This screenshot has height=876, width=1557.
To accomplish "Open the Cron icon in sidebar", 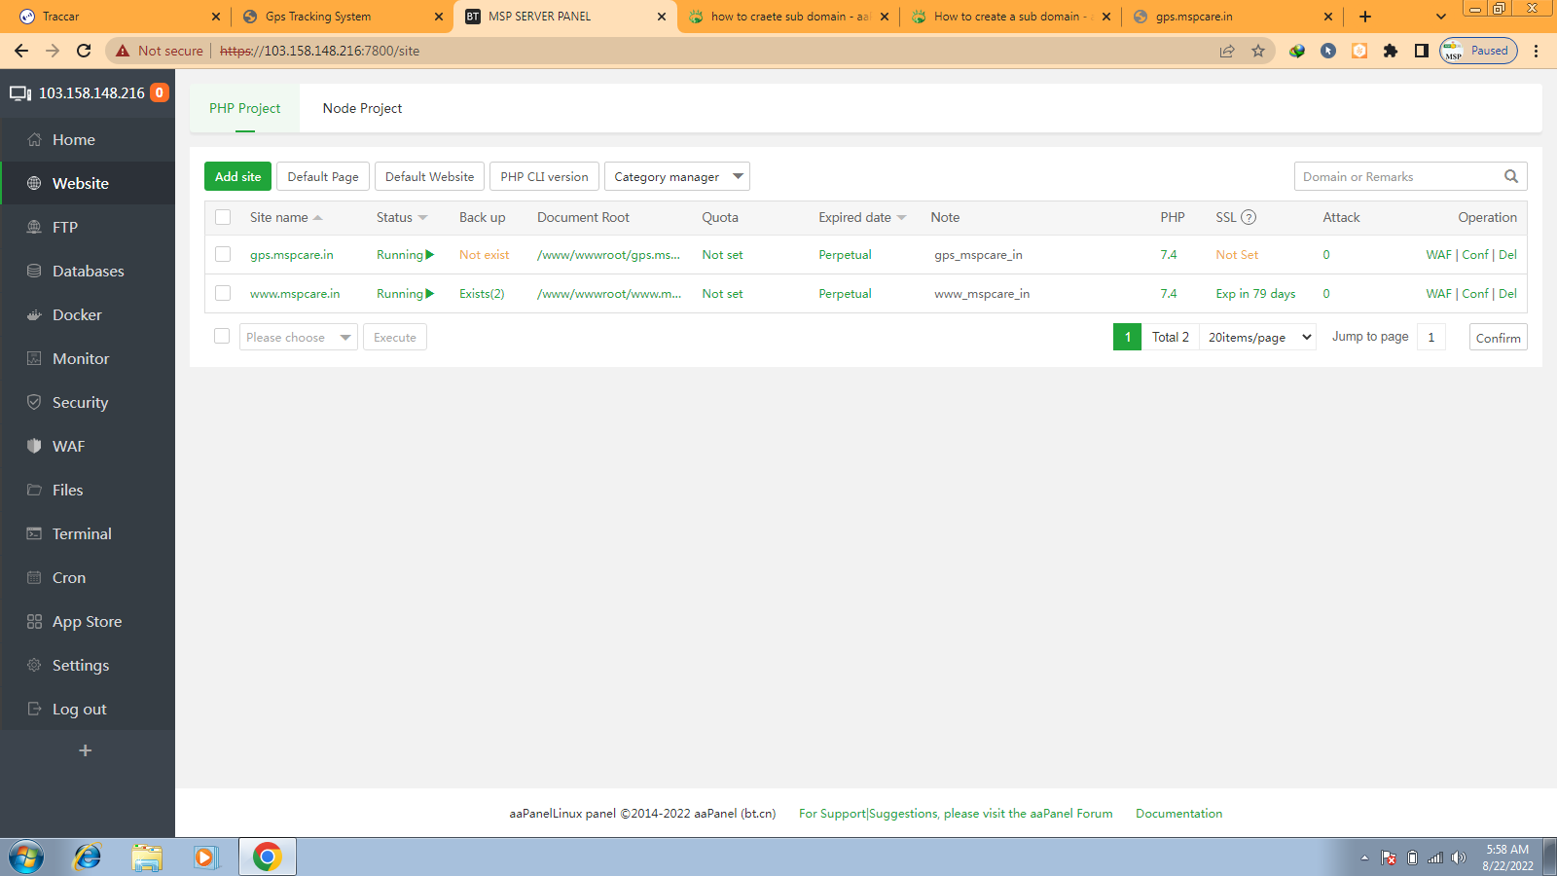I will [34, 577].
